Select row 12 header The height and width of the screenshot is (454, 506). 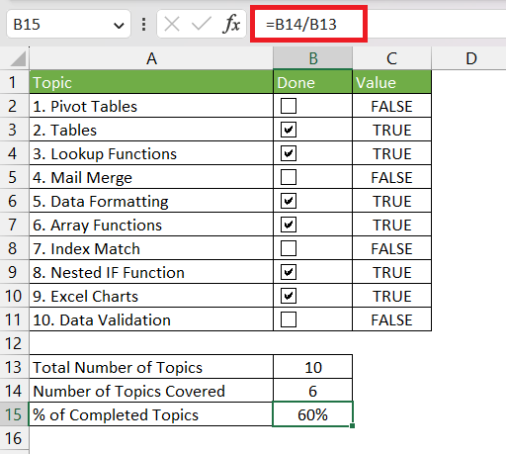pos(14,343)
